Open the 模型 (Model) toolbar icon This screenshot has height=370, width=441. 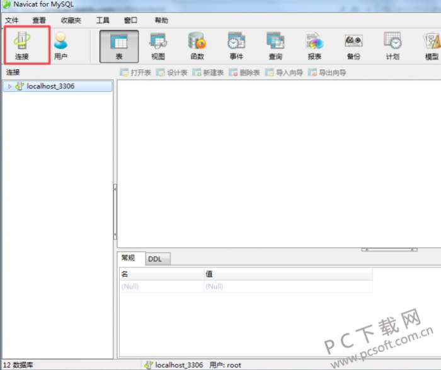432,47
